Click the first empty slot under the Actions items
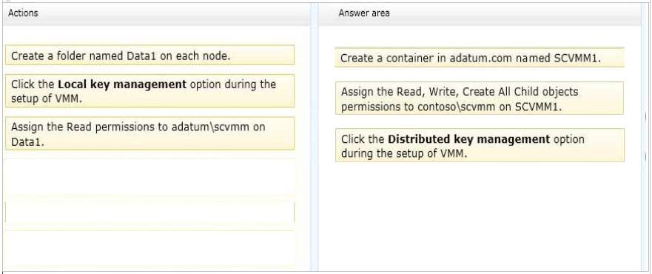 tap(149, 176)
